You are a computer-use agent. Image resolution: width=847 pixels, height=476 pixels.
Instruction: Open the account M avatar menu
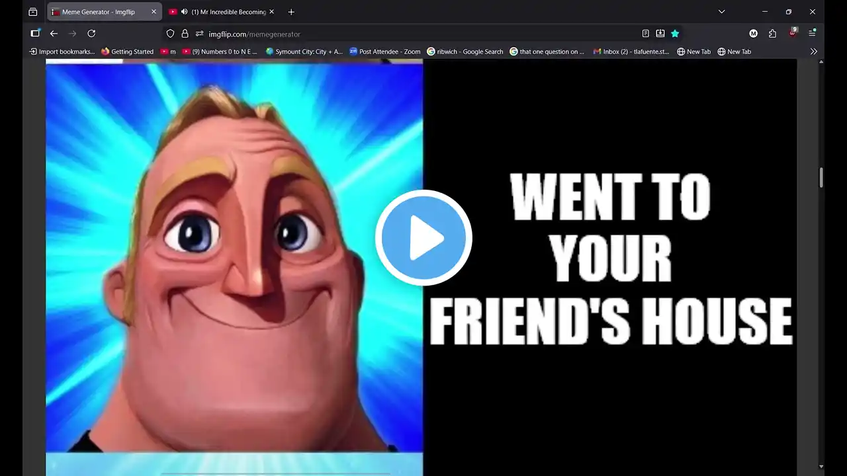(753, 34)
